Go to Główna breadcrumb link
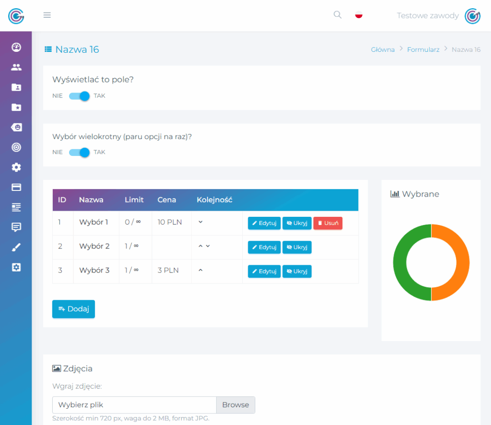491x425 pixels. [383, 49]
